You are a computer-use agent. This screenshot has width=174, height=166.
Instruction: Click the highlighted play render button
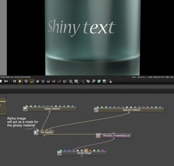click(x=20, y=81)
